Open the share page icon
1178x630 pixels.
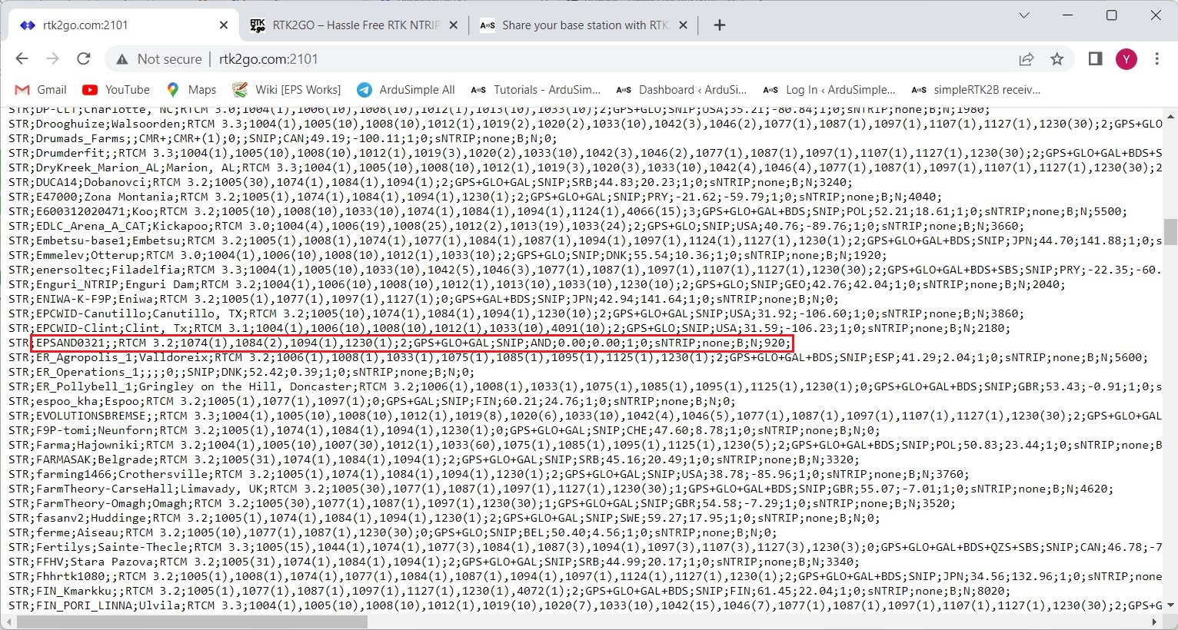[x=1026, y=59]
